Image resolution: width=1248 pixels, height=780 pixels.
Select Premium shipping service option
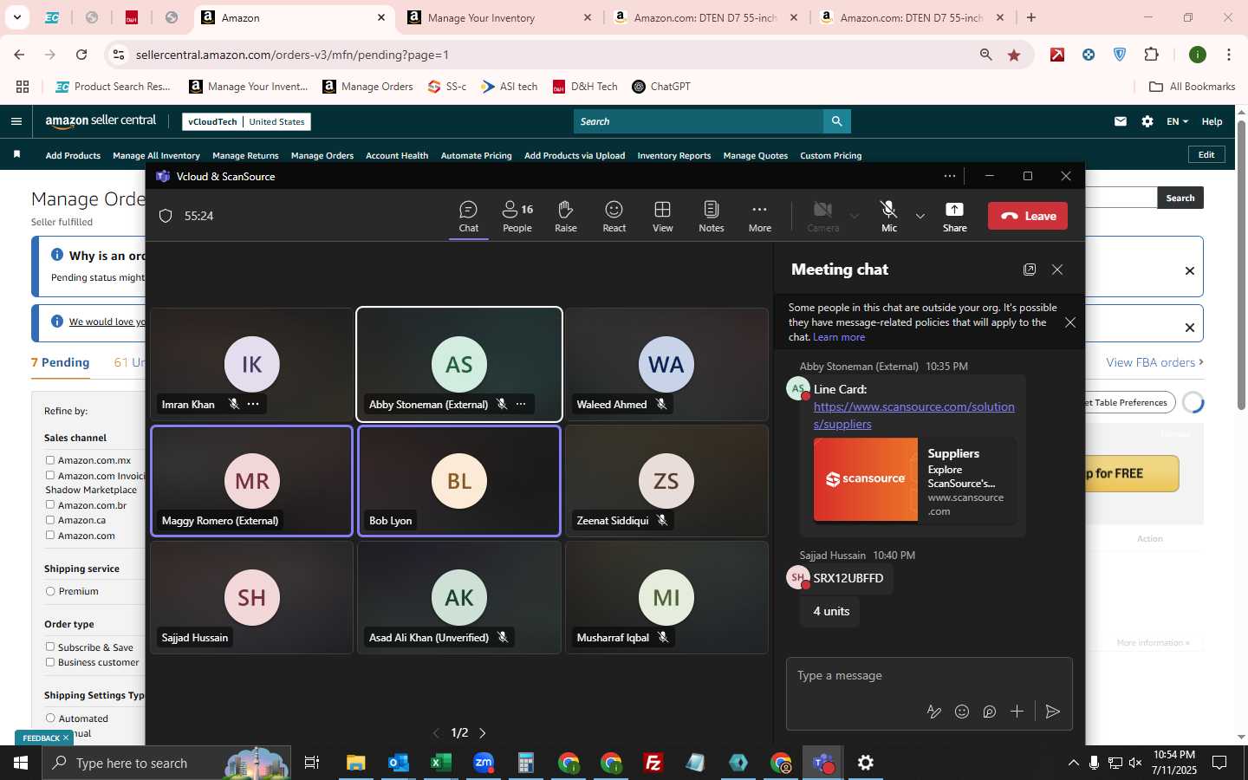point(50,591)
